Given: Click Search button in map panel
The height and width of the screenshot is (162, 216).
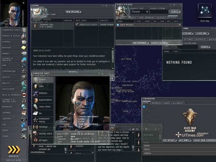Looking at the screenshot, I should (205, 47).
